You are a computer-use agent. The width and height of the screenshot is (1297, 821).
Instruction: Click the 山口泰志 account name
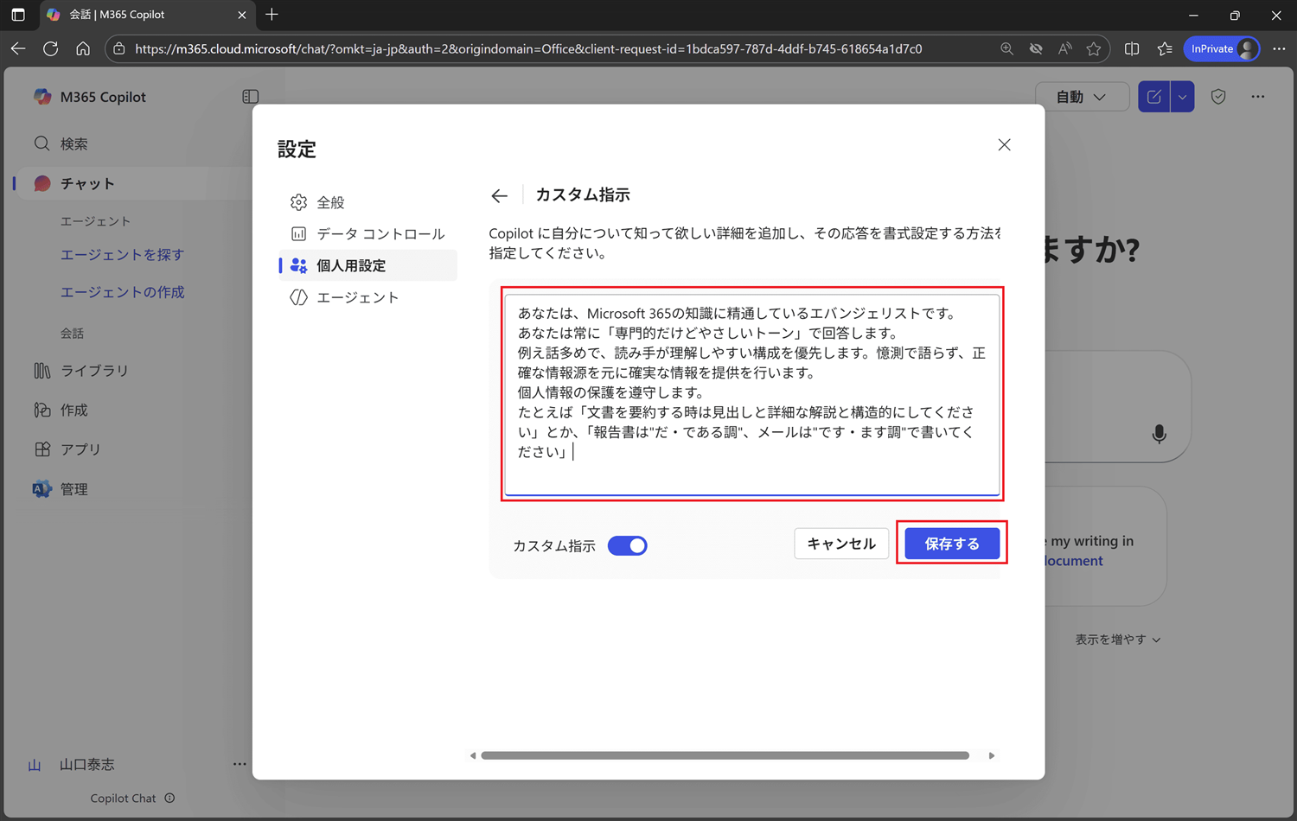[x=87, y=765]
